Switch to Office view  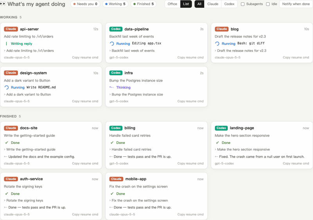172,4
